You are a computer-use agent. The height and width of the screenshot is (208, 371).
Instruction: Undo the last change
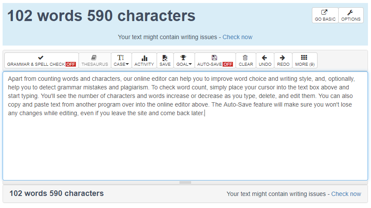point(265,60)
